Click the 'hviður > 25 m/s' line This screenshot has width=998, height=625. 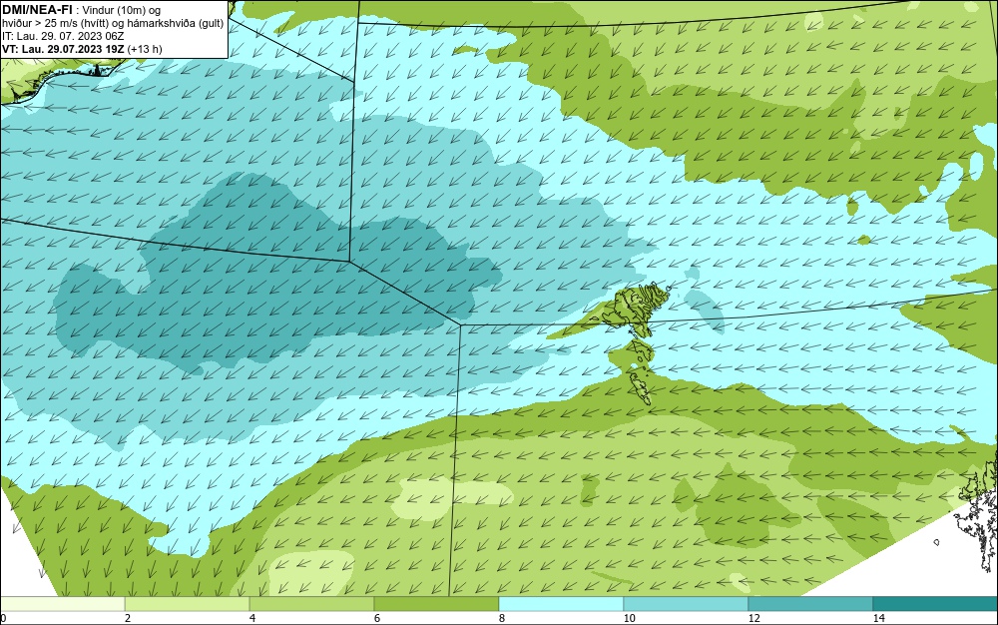pyautogui.click(x=113, y=24)
